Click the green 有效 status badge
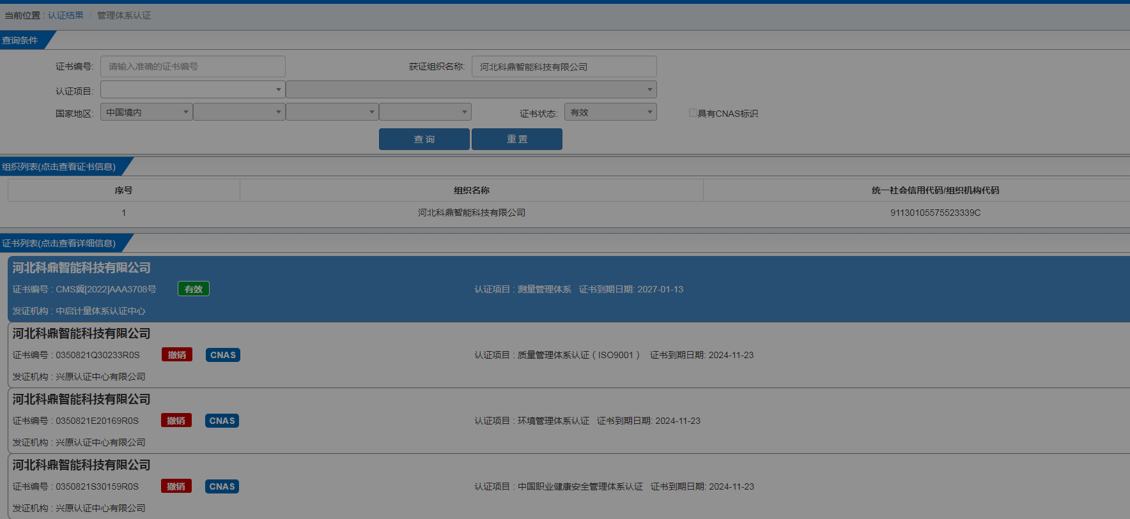 (194, 289)
